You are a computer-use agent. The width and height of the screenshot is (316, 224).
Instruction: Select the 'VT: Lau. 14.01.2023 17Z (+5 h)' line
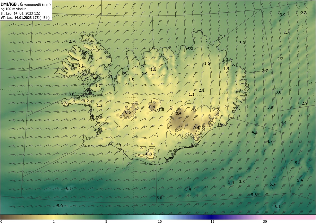(x=25, y=18)
